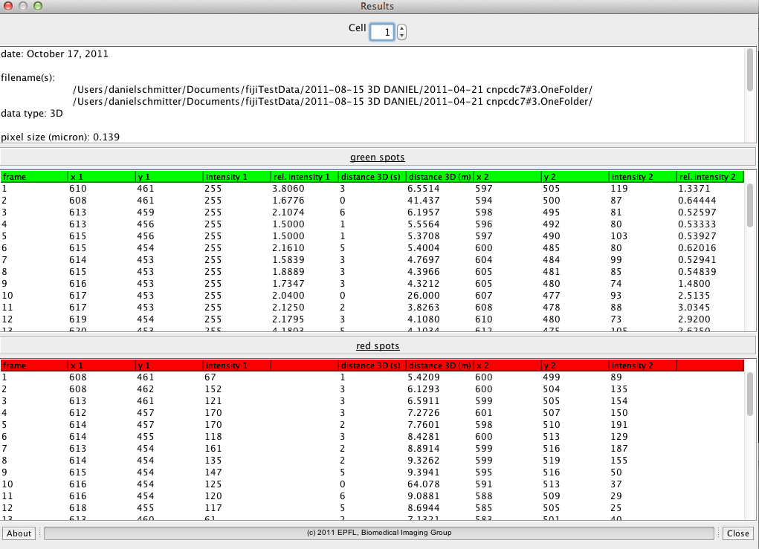The width and height of the screenshot is (759, 549).
Task: Click red table 'intensity 2' column header
Action: coord(642,366)
